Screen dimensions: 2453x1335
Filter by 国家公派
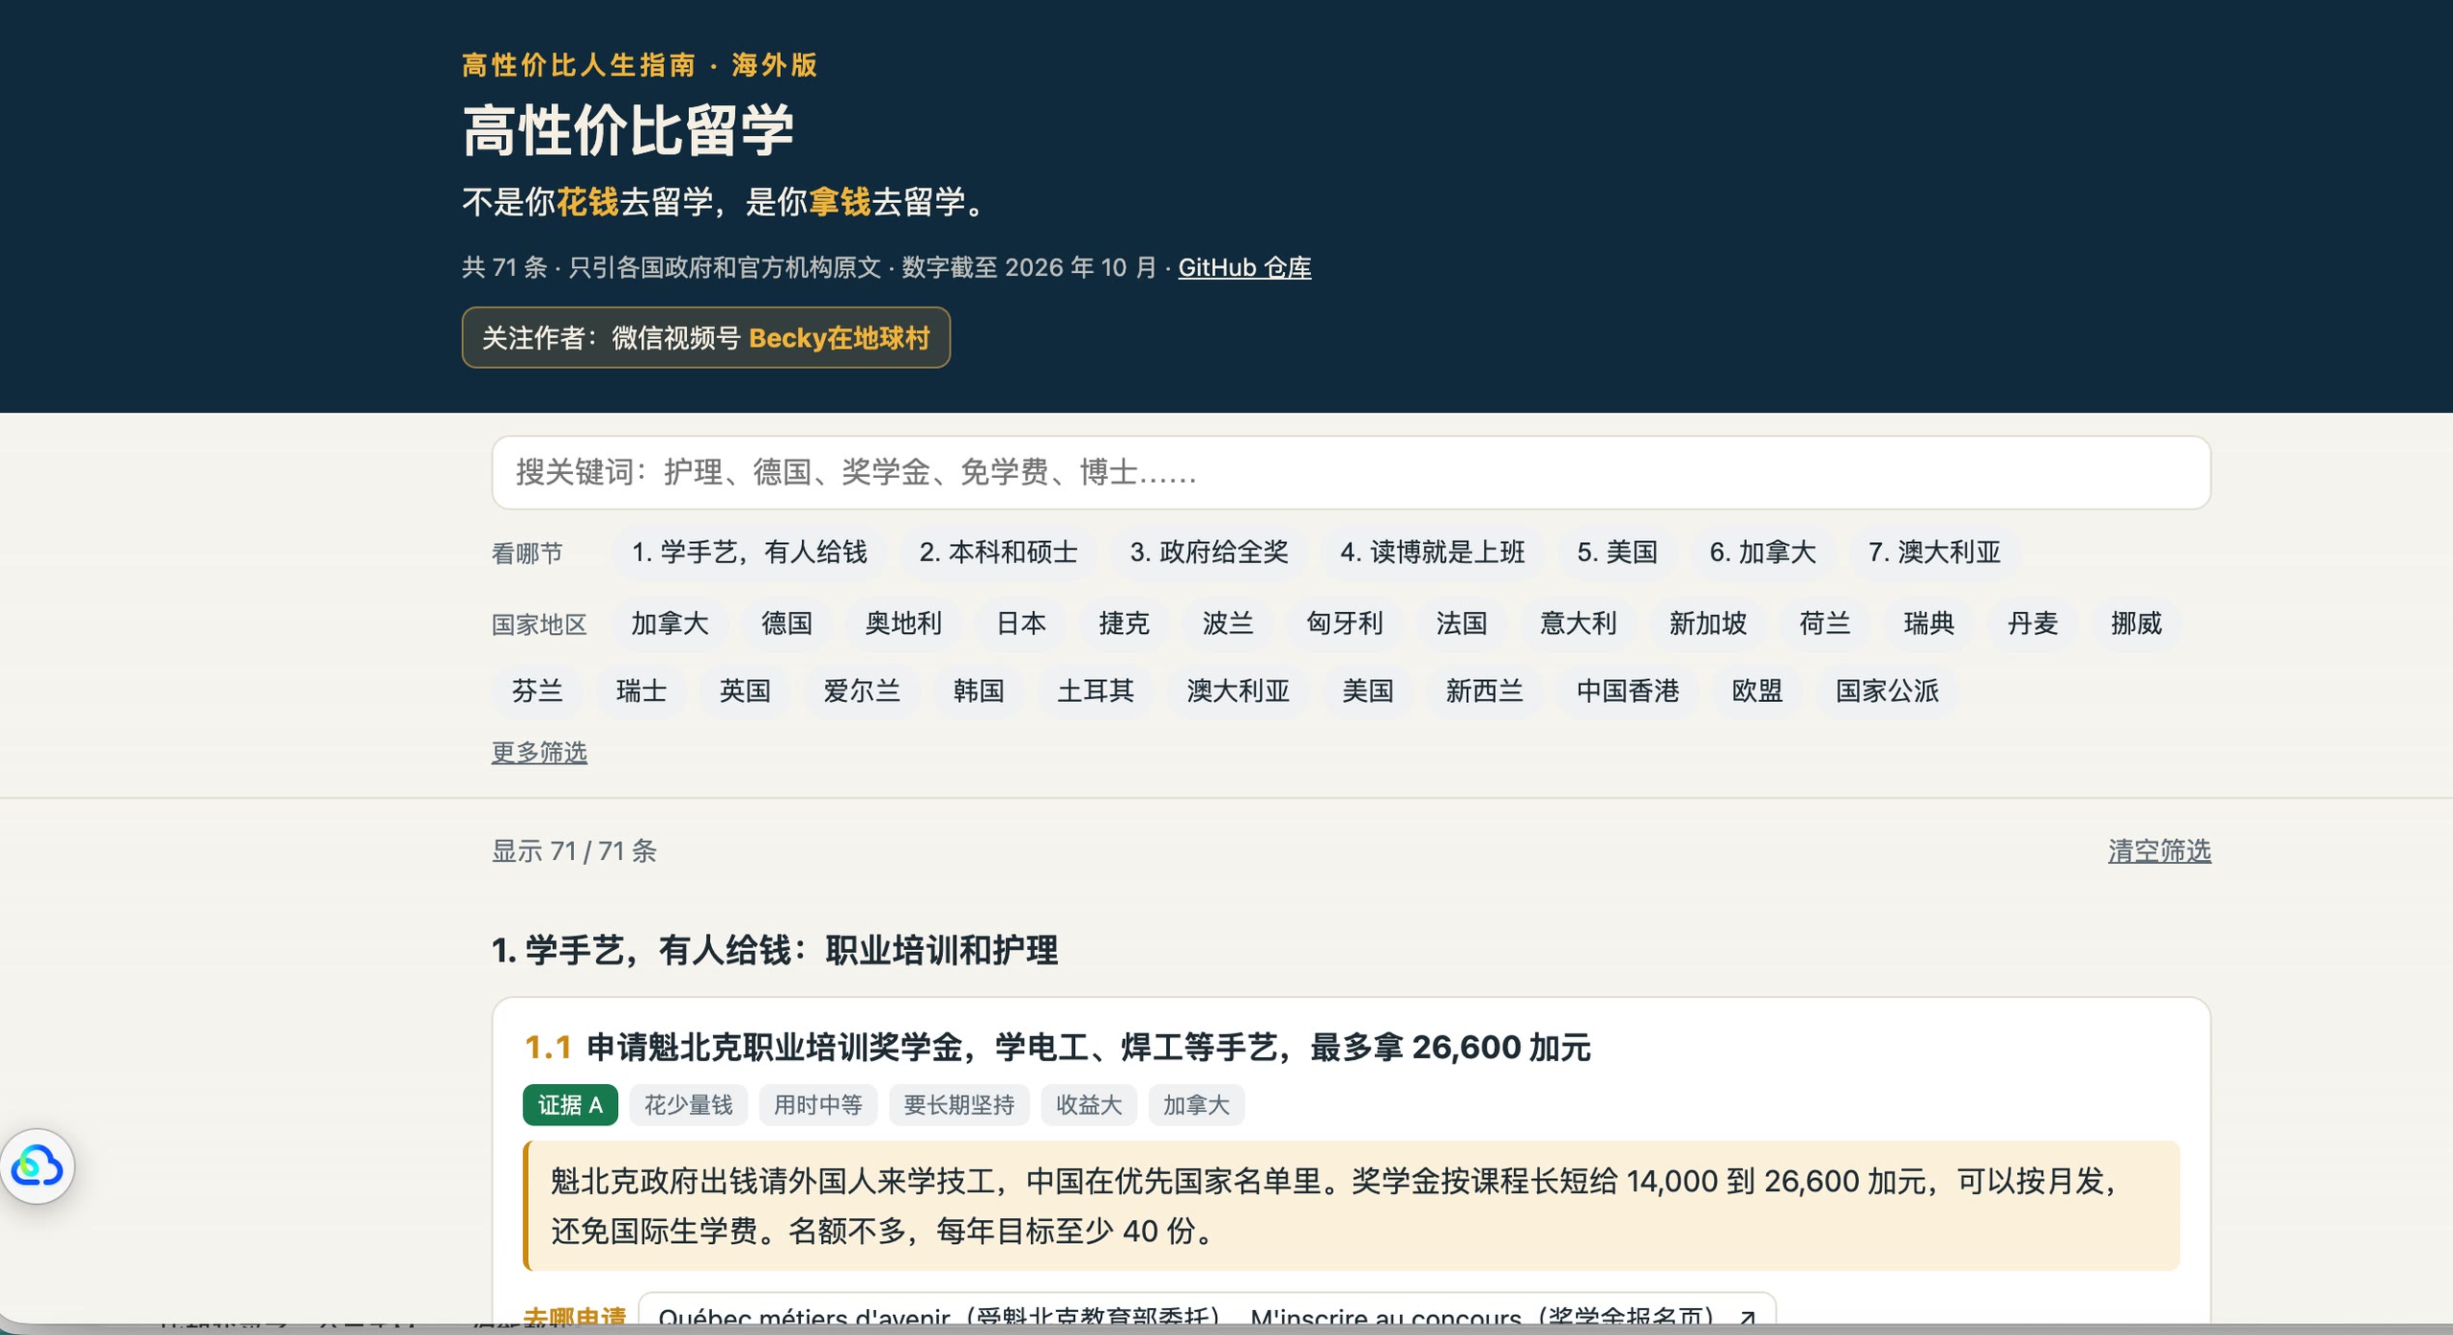pos(1888,690)
